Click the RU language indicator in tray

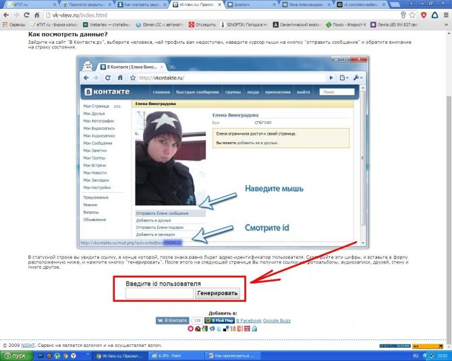pyautogui.click(x=416, y=356)
